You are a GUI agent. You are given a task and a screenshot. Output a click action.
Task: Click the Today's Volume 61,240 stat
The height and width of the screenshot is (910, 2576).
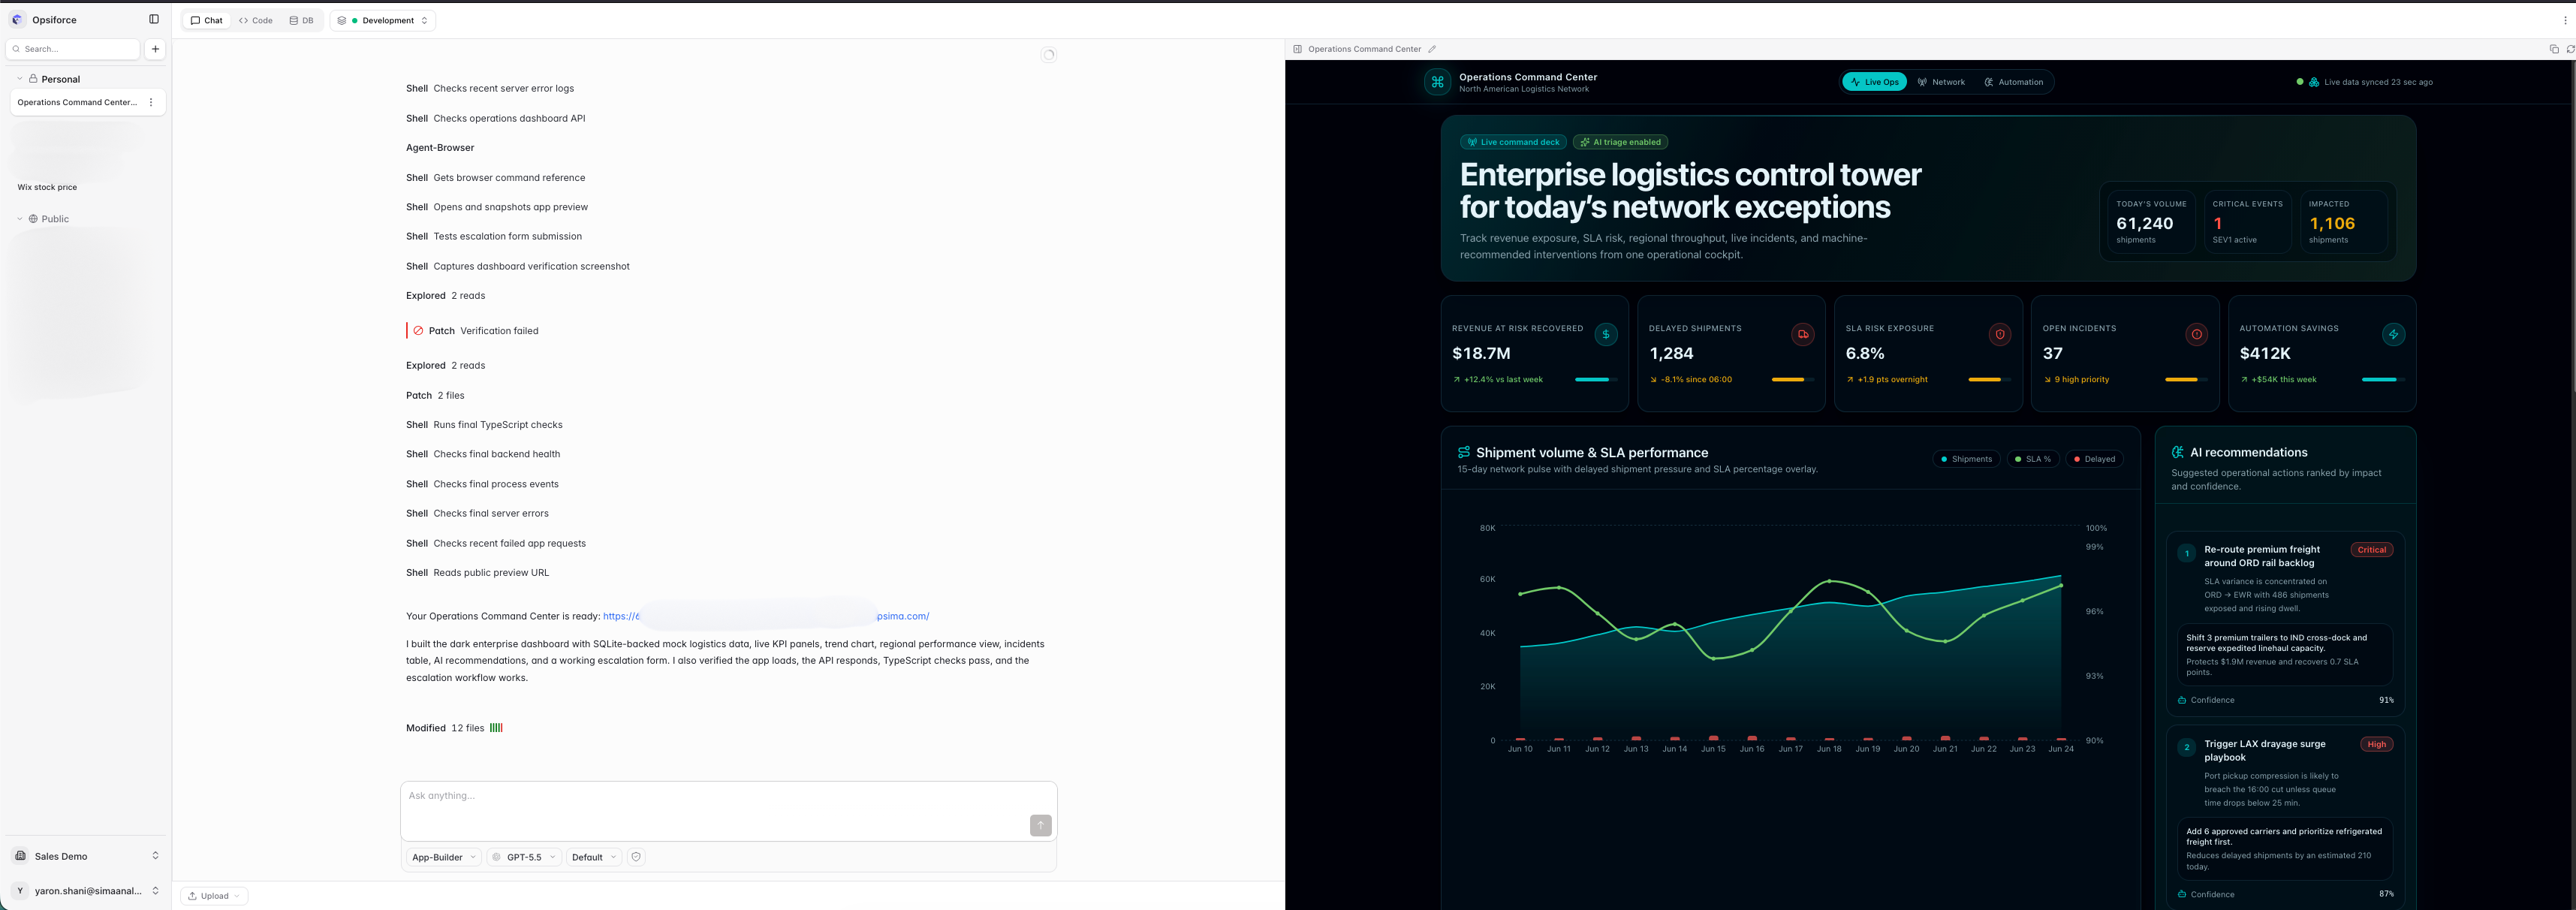click(x=2151, y=223)
